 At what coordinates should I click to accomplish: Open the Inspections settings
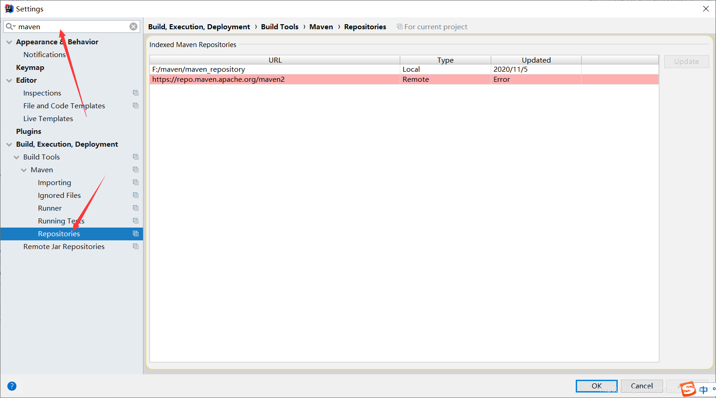tap(42, 93)
